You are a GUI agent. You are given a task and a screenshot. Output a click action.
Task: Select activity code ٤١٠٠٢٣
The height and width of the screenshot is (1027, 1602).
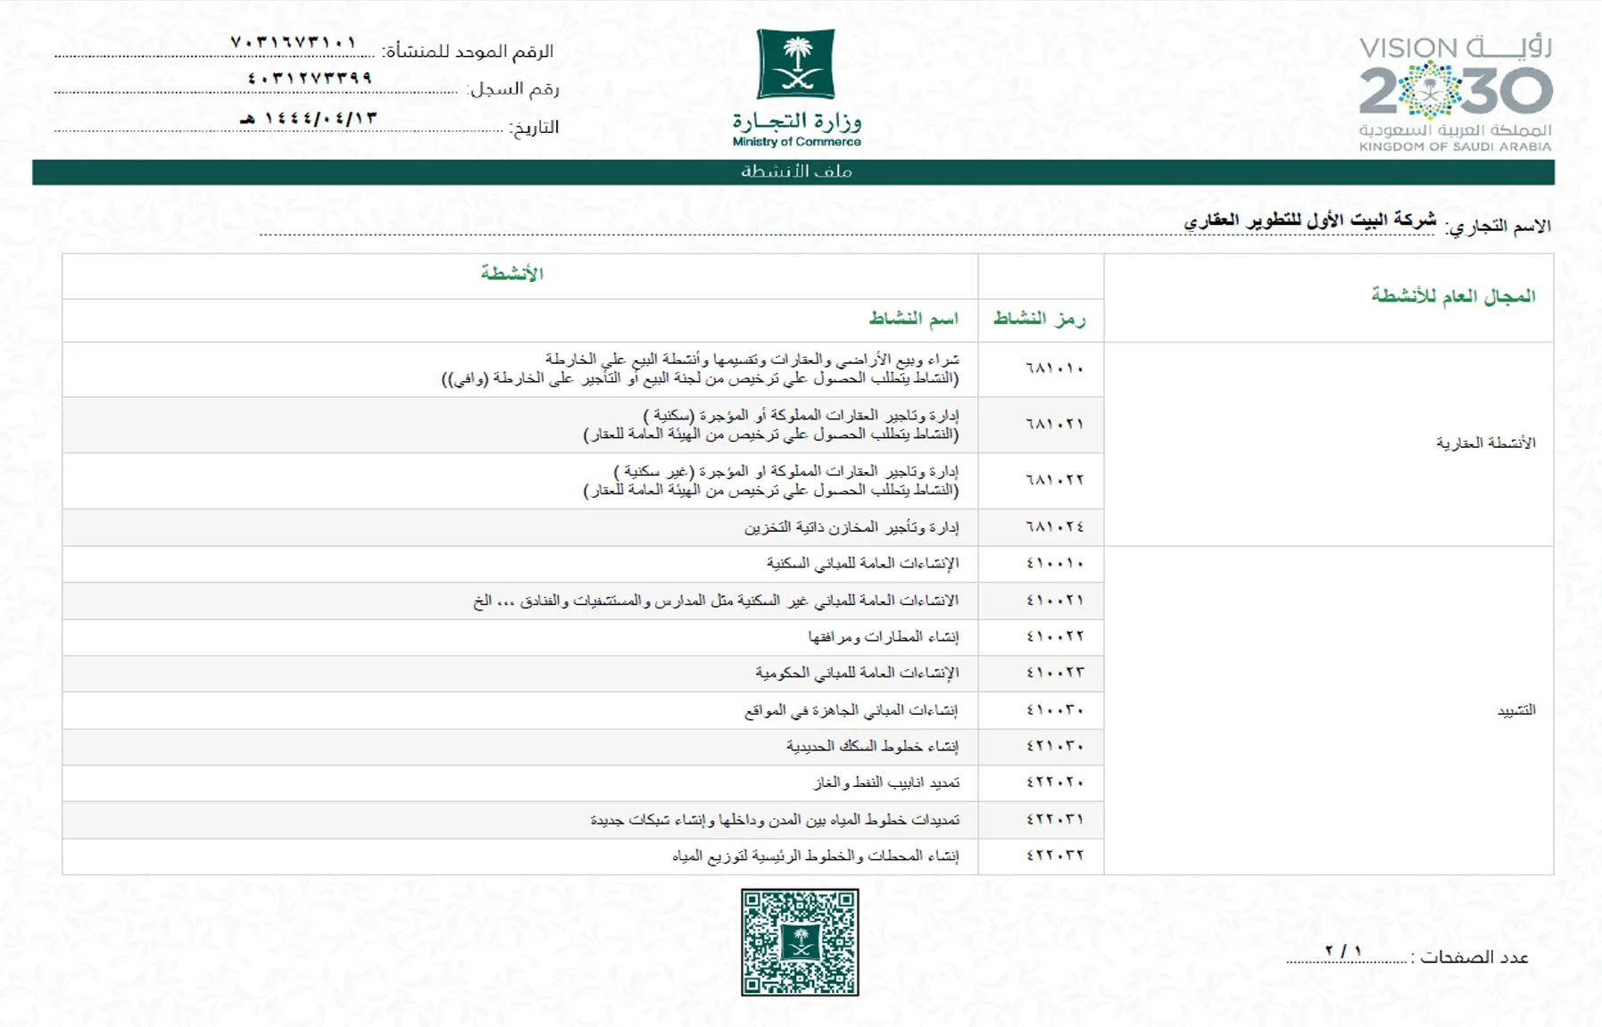pyautogui.click(x=1055, y=673)
